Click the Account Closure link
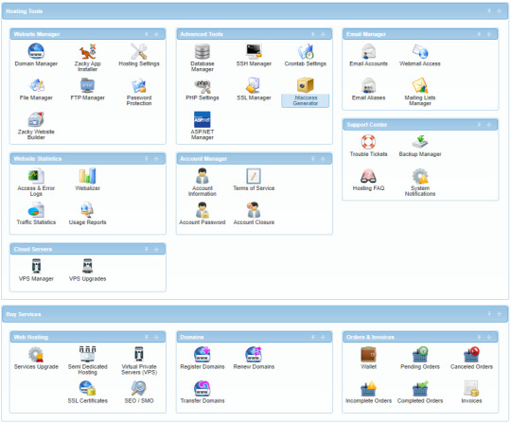The height and width of the screenshot is (423, 511). pos(254,222)
